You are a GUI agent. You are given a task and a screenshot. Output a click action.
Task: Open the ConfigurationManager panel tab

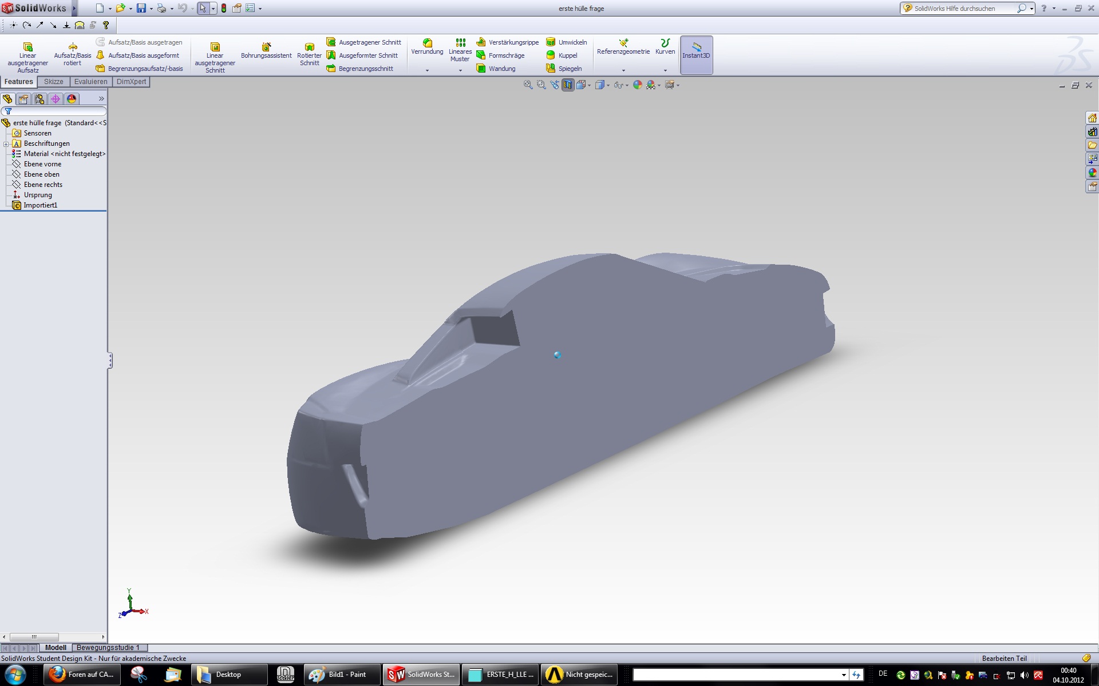pyautogui.click(x=39, y=99)
